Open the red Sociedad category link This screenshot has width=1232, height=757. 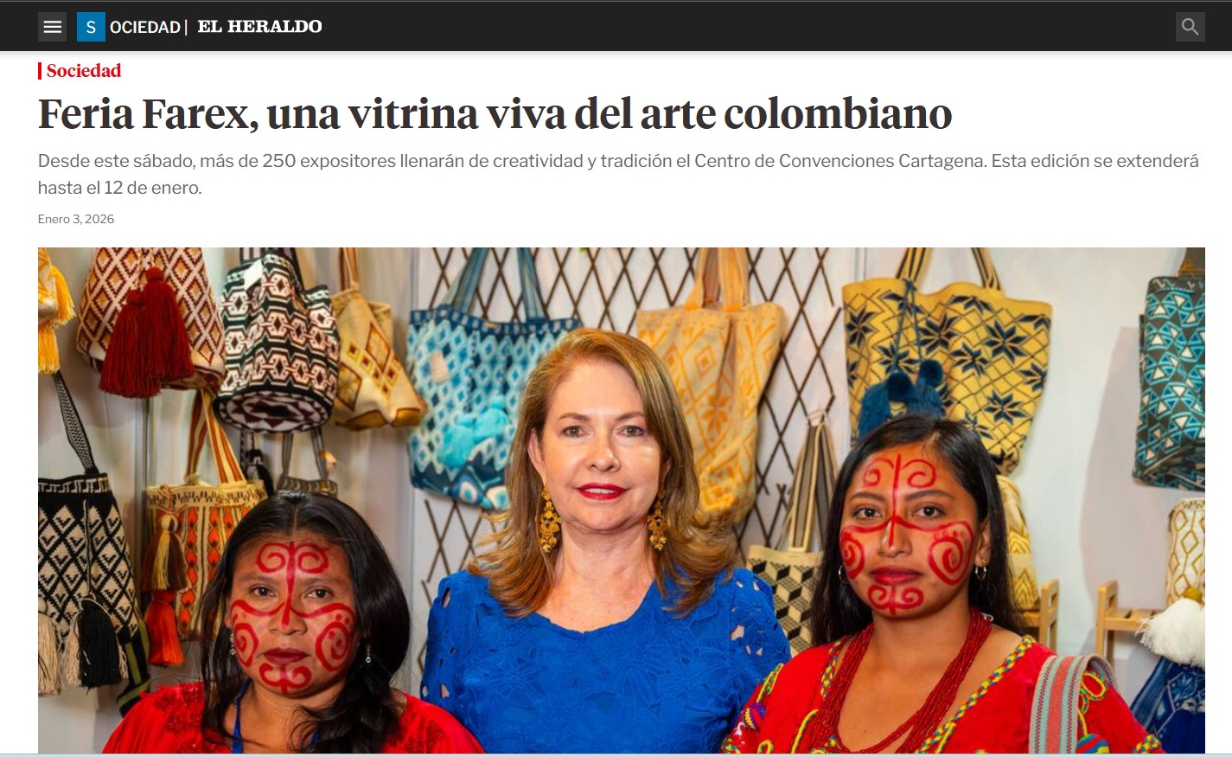pos(83,71)
